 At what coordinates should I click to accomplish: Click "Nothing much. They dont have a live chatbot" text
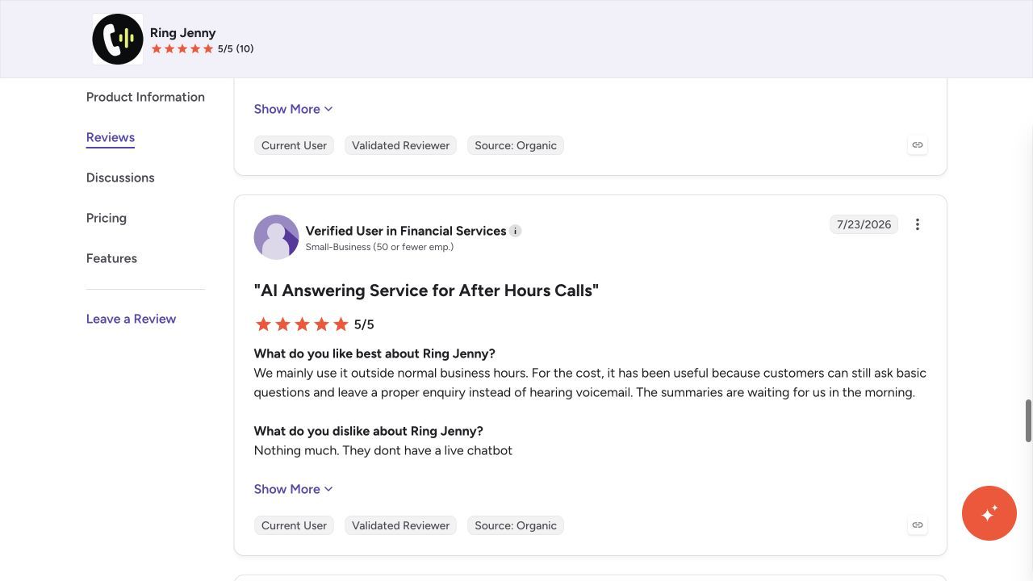(x=383, y=450)
